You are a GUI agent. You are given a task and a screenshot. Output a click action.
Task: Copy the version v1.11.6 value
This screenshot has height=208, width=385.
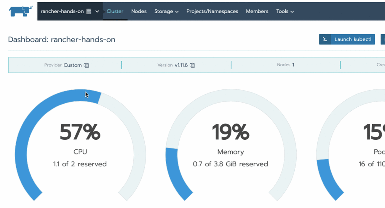coord(192,65)
